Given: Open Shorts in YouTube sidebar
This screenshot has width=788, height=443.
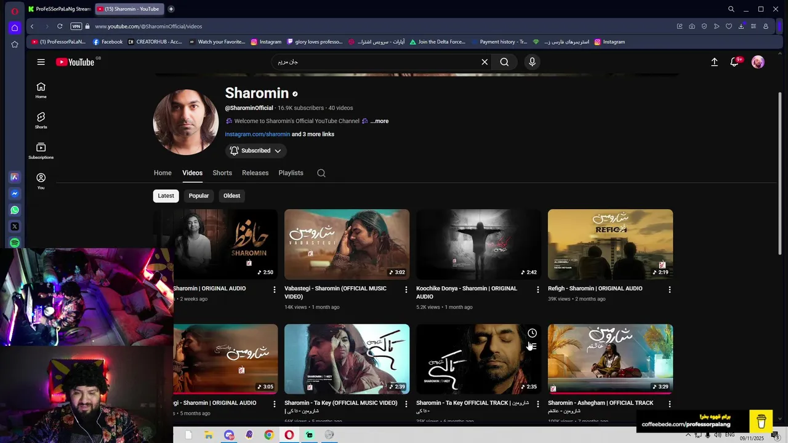Looking at the screenshot, I should (x=41, y=120).
